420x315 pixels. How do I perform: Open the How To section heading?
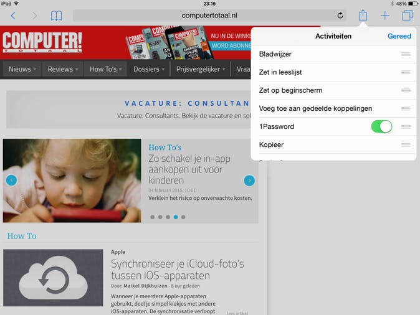[x=22, y=236]
